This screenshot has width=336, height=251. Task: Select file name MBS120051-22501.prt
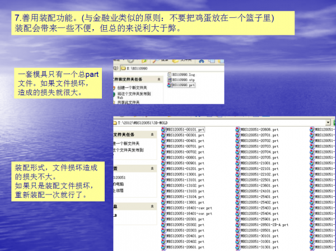(x=260, y=180)
